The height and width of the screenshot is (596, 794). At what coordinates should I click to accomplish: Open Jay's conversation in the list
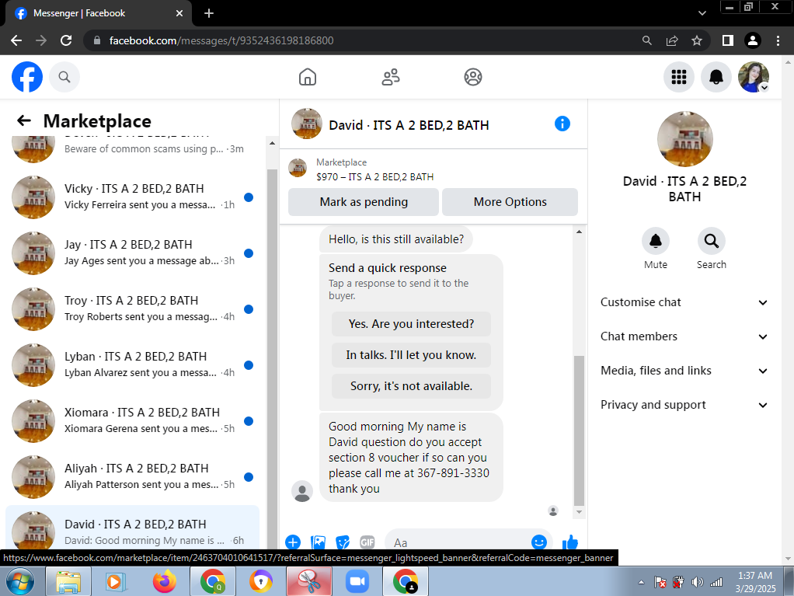click(133, 253)
